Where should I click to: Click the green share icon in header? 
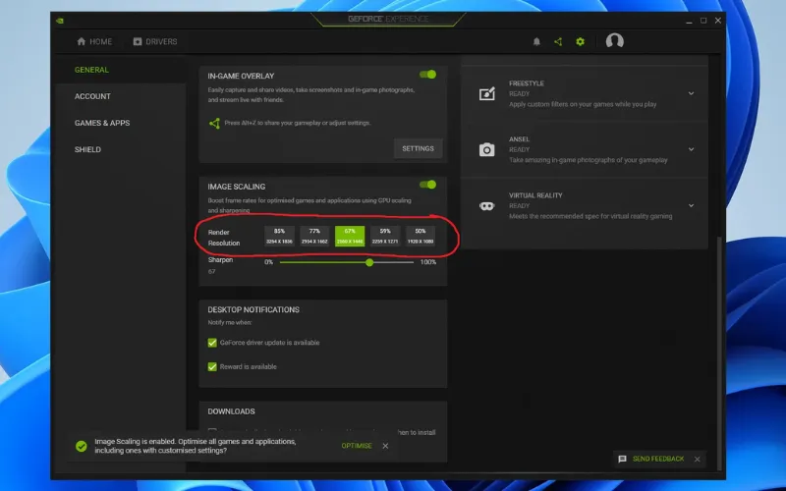(x=558, y=41)
